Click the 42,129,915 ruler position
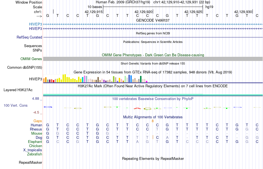This screenshot has height=169, width=263. click(93, 12)
